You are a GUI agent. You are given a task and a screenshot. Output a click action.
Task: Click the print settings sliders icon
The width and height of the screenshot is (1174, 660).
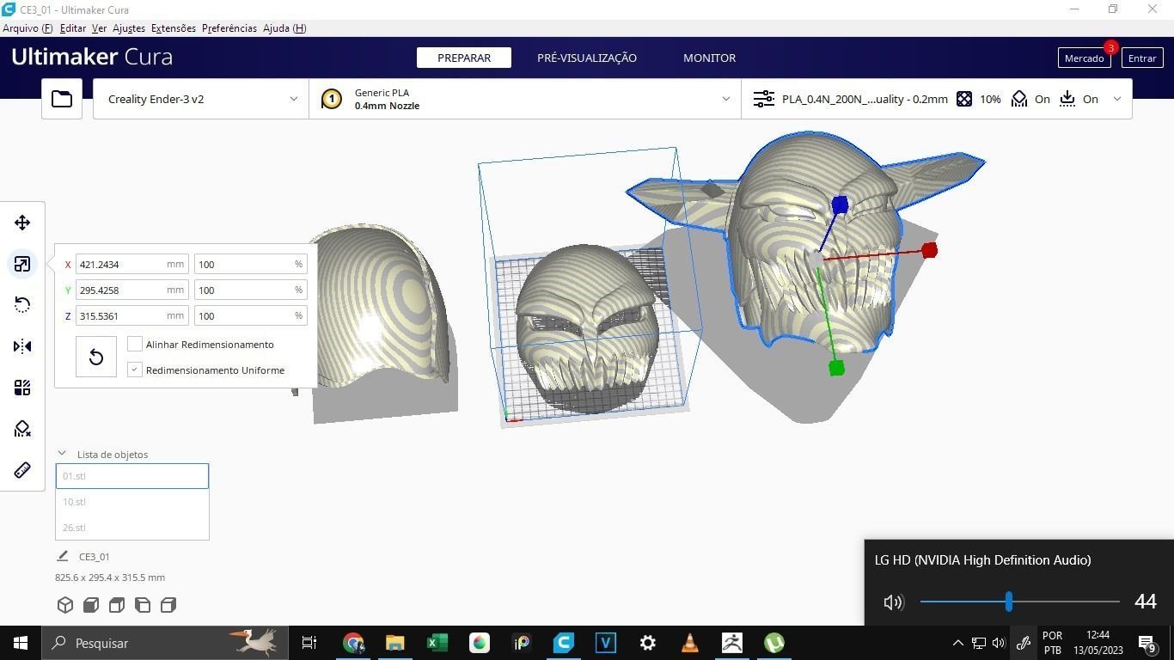tap(763, 99)
